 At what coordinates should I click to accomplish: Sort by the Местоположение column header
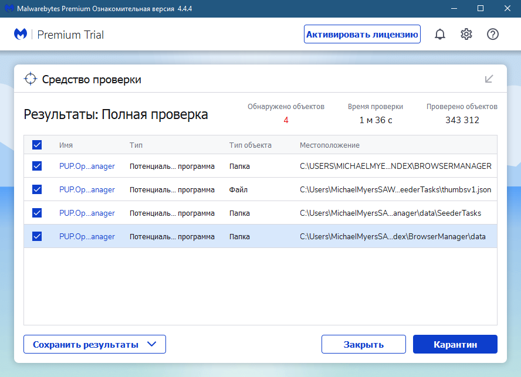(x=330, y=145)
